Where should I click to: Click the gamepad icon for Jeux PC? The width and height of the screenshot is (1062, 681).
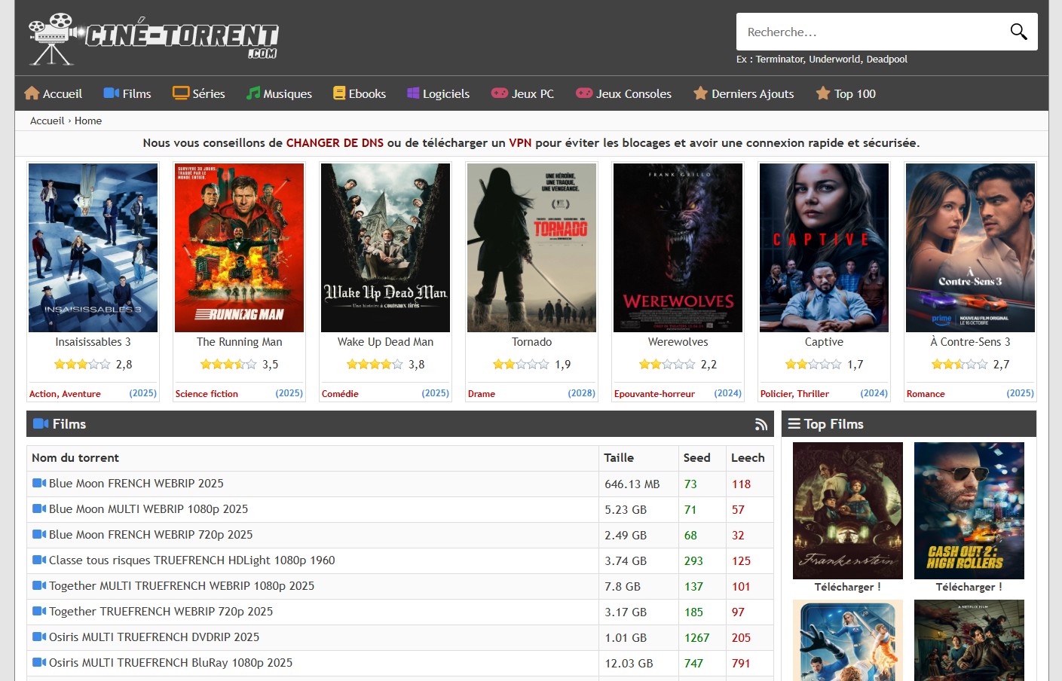point(499,93)
